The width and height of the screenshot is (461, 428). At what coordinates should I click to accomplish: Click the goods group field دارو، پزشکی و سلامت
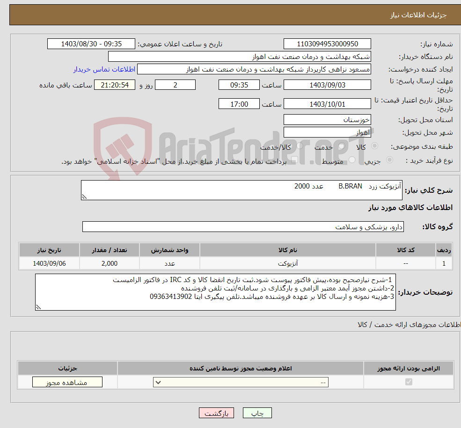243,227
